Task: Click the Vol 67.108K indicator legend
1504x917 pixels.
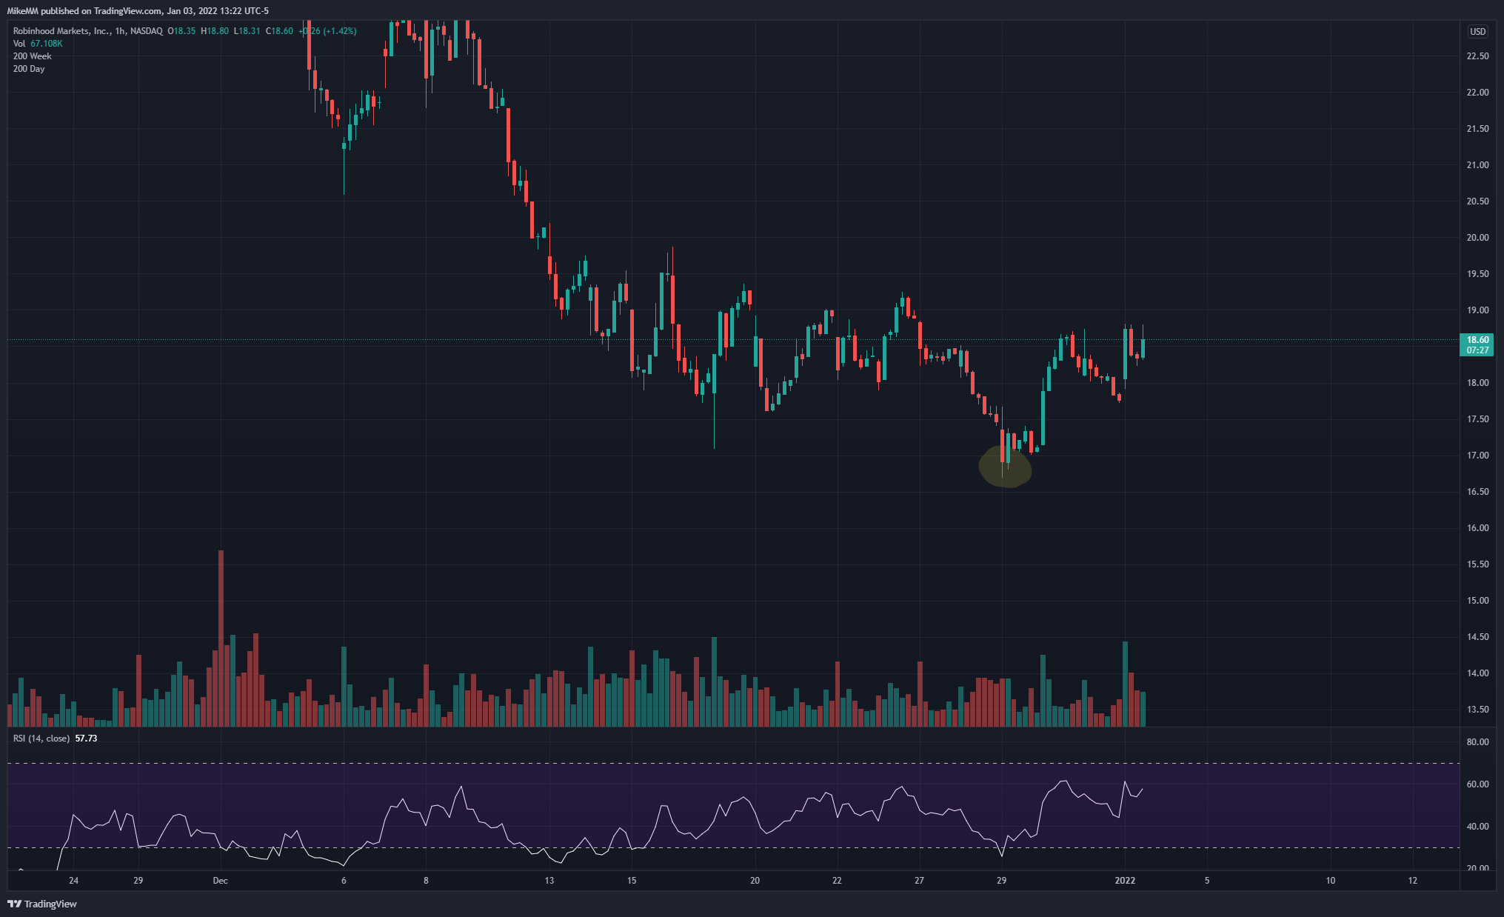Action: pyautogui.click(x=38, y=44)
